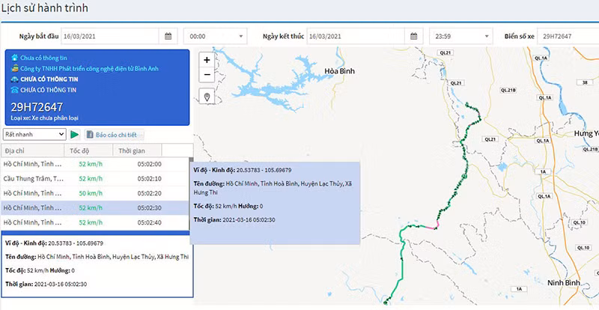
Task: Zoom in on the map
Action: coord(207,59)
